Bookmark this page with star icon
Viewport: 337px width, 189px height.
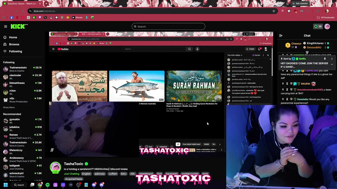click(274, 11)
